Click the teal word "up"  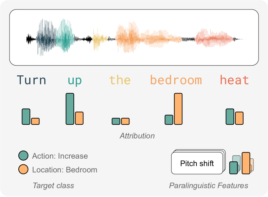[74, 80]
